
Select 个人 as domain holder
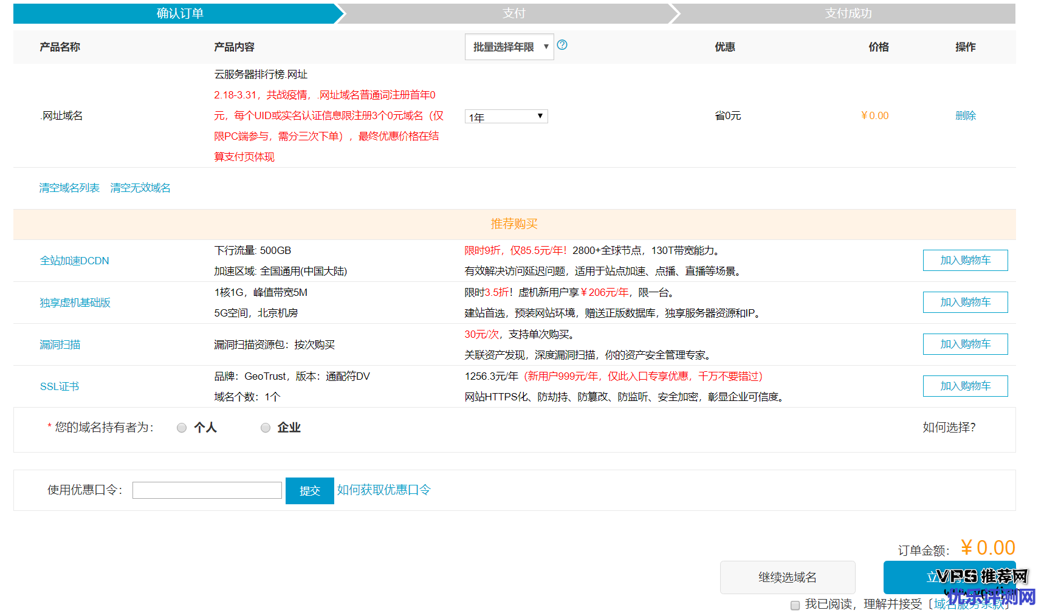click(182, 428)
